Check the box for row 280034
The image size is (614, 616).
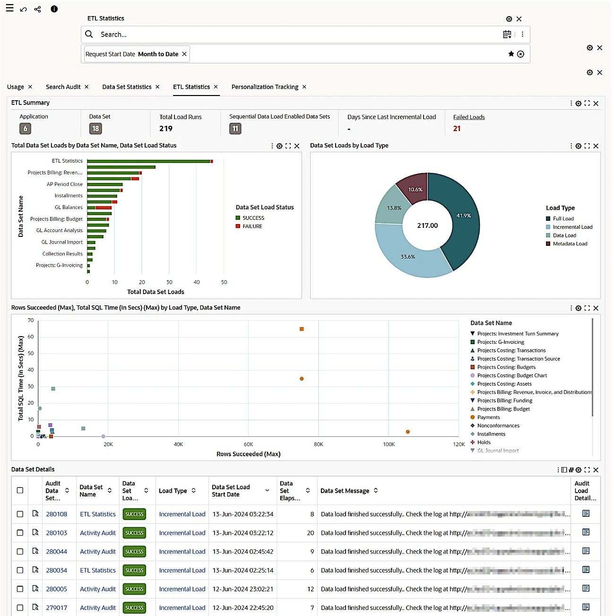[20, 570]
